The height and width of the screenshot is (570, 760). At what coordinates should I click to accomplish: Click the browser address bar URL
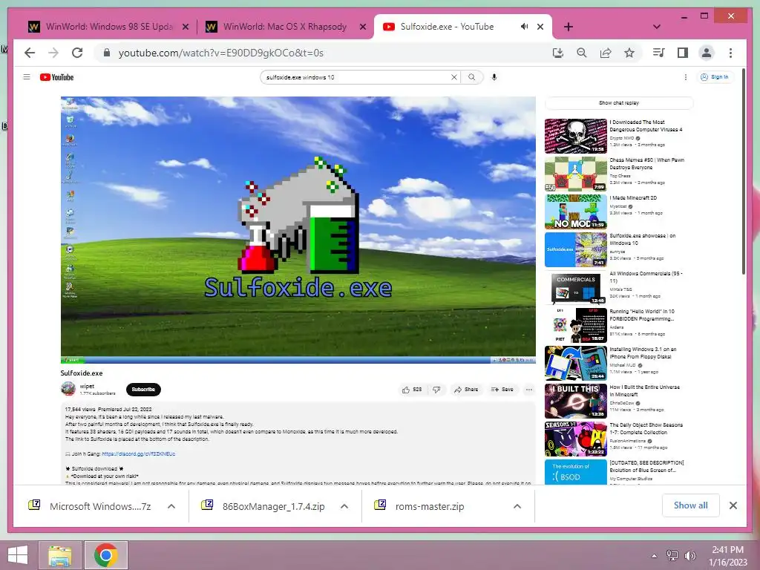click(x=221, y=53)
